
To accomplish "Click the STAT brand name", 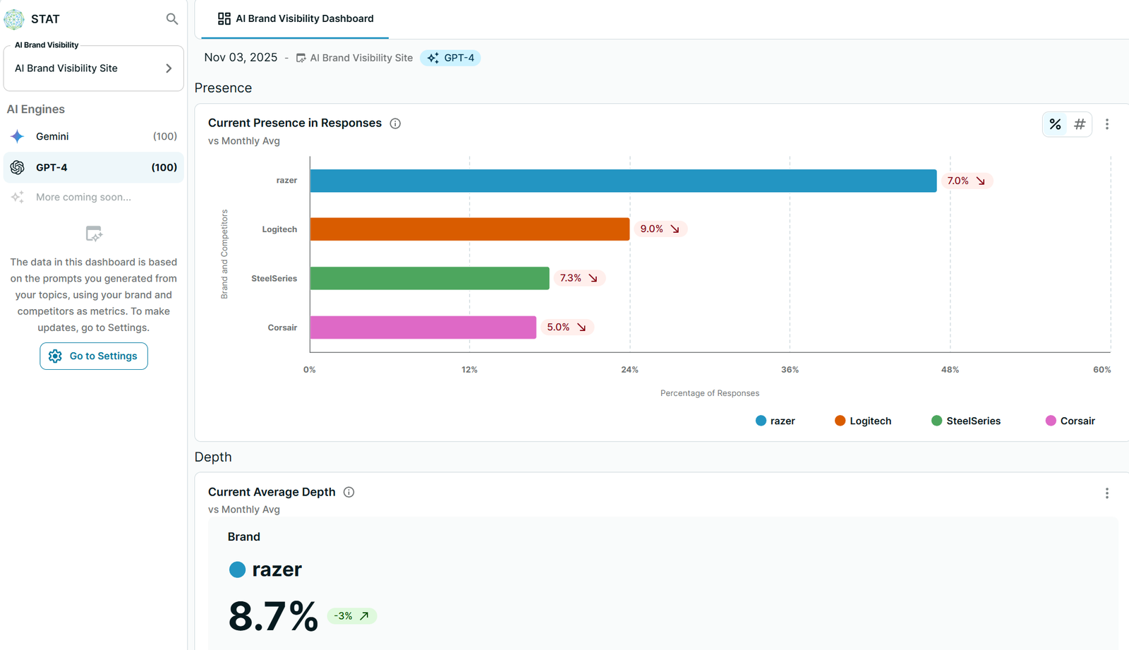I will pyautogui.click(x=45, y=19).
